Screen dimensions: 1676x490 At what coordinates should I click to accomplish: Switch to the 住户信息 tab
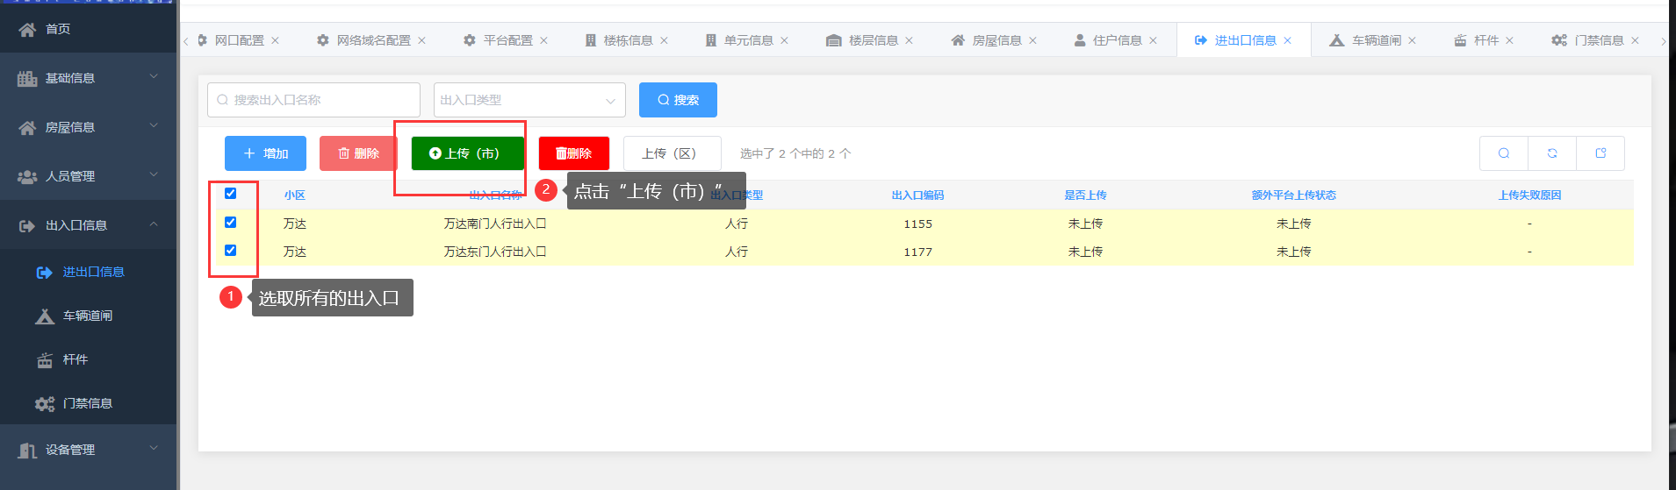(1117, 40)
